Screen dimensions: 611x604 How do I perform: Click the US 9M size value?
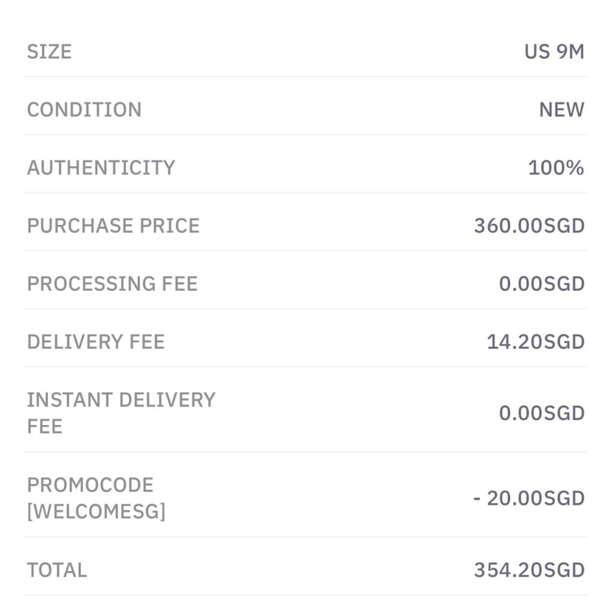pyautogui.click(x=554, y=52)
